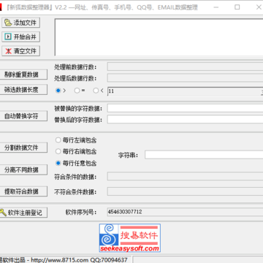Select the equals length radio button
The height and width of the screenshot is (263, 263).
coord(77,91)
